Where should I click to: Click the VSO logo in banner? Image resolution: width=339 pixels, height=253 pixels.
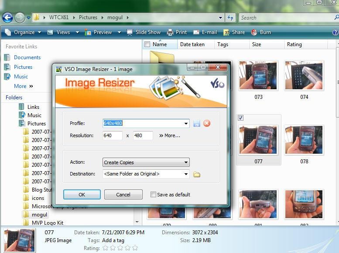click(217, 84)
